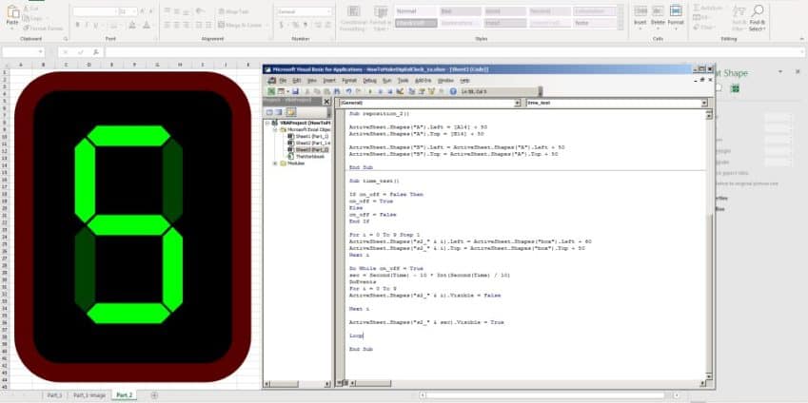808x403 pixels.
Task: Click the green digital clock digit shape
Action: pyautogui.click(x=128, y=223)
